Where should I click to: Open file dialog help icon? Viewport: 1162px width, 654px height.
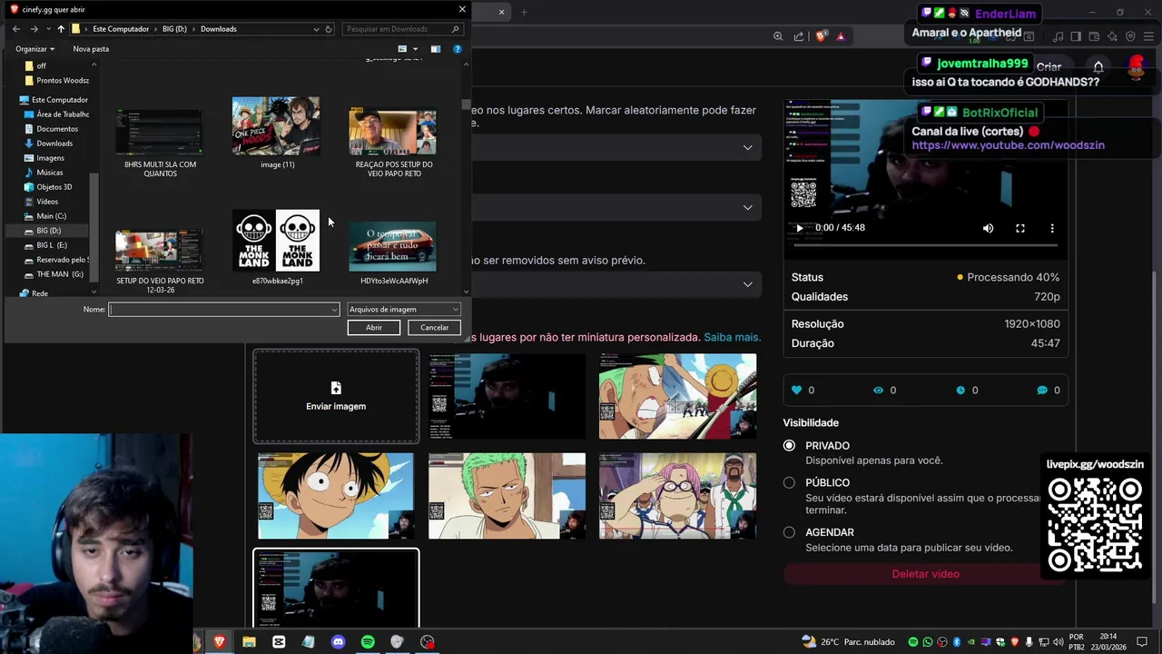(457, 49)
